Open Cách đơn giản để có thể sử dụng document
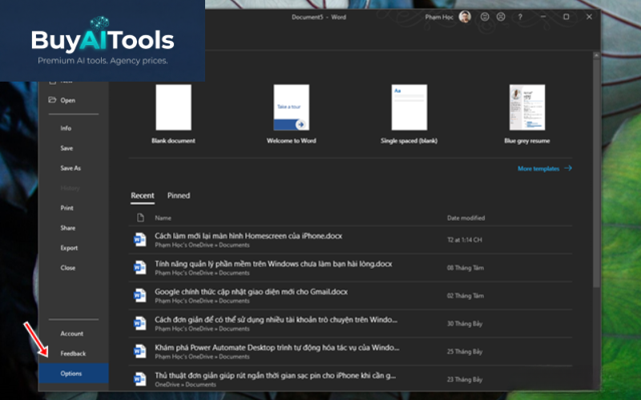 click(x=276, y=319)
